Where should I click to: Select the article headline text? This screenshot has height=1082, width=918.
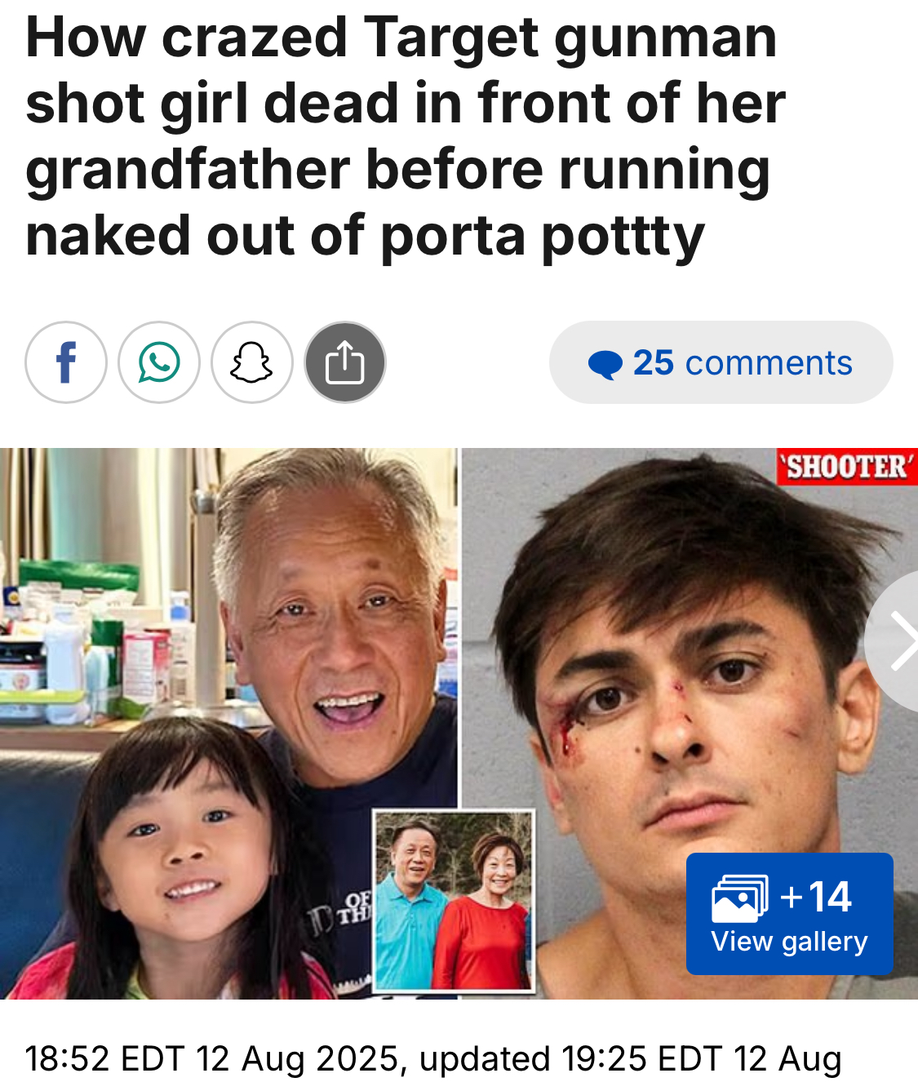406,137
